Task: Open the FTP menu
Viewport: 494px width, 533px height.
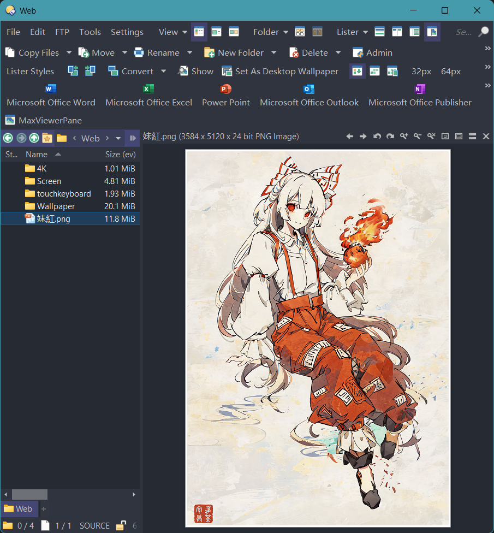Action: click(x=62, y=32)
